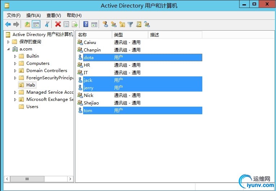Click the Back arrow toolbar button
This screenshot has width=276, height=191.
click(8, 25)
